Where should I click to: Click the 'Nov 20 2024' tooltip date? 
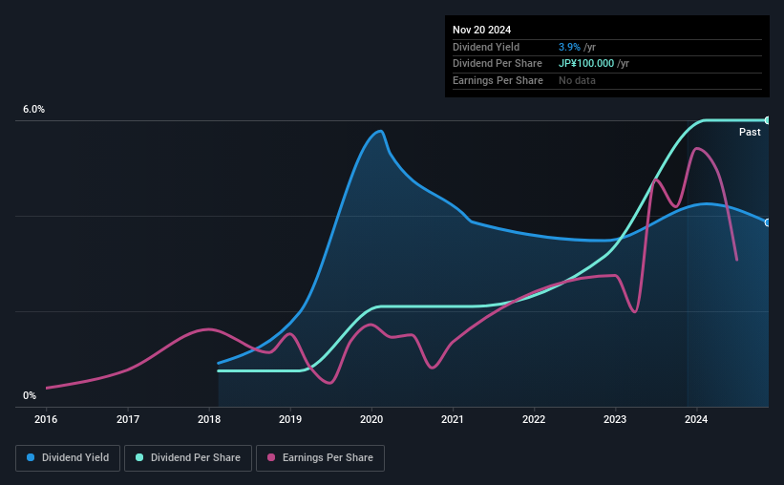(482, 30)
